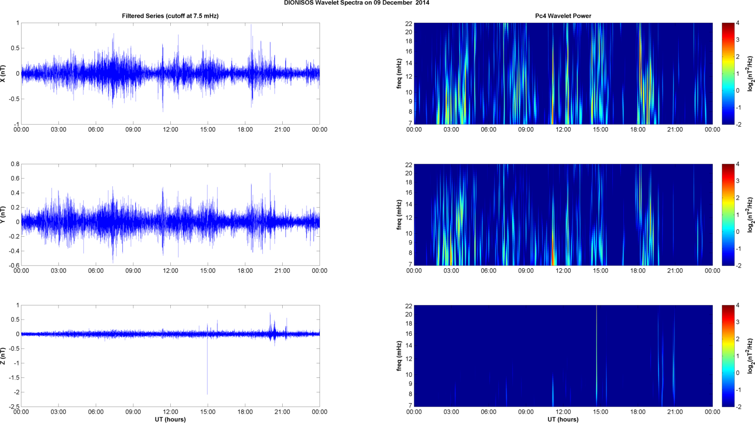This screenshot has height=423, width=755.
Task: Select 'UT (hours)' label under the Z series
Action: [170, 420]
